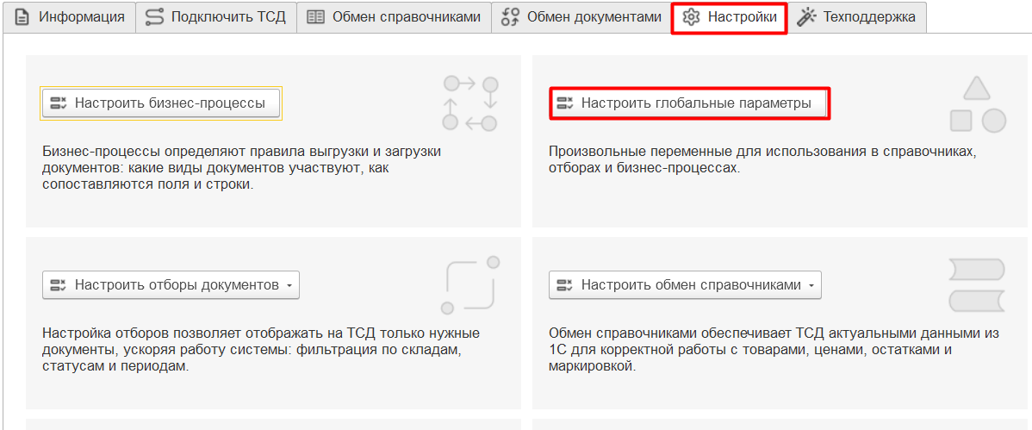Click Настроить глобальные параметры button
The height and width of the screenshot is (430, 1032).
tap(688, 103)
